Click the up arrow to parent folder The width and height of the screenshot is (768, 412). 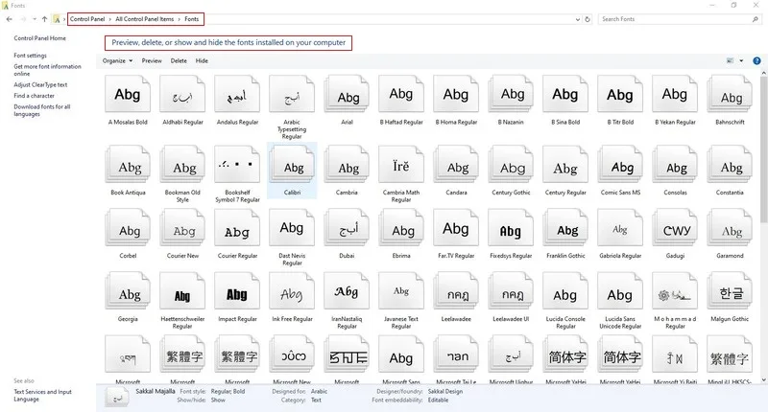click(44, 19)
